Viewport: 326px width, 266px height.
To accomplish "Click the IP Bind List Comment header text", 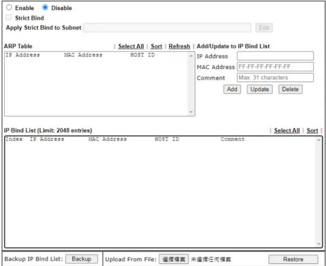I will (233, 139).
